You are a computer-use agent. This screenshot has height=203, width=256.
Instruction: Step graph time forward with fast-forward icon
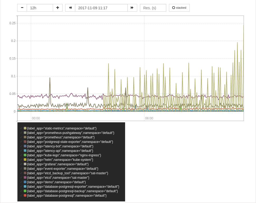pos(132,8)
